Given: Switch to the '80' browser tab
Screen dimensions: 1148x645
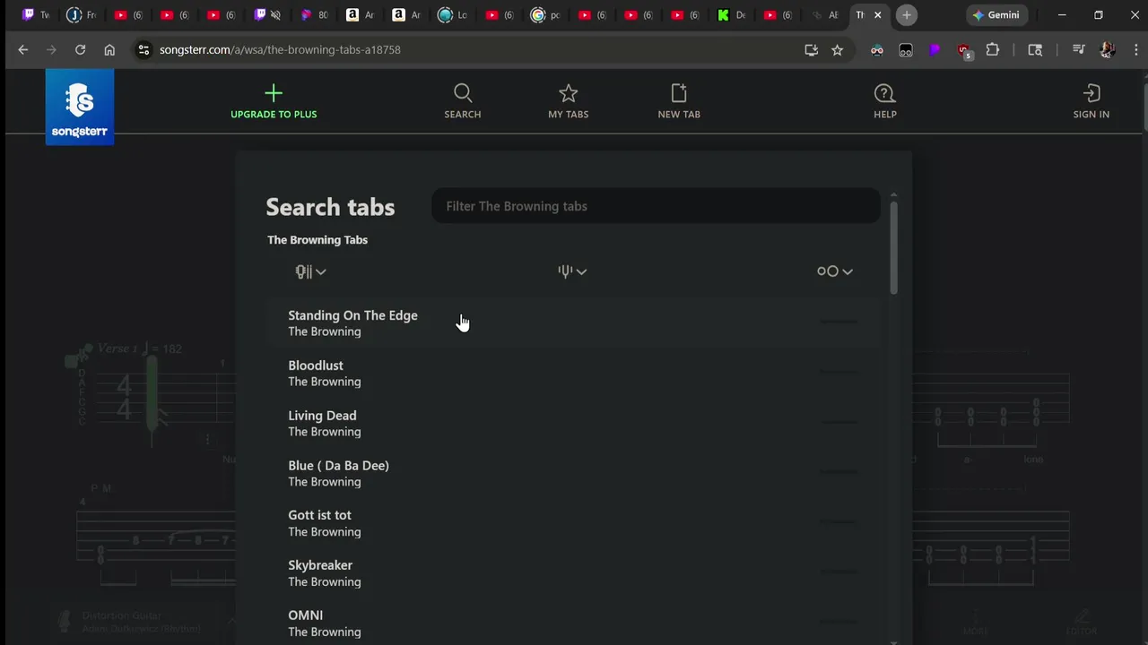Looking at the screenshot, I should 314,15.
